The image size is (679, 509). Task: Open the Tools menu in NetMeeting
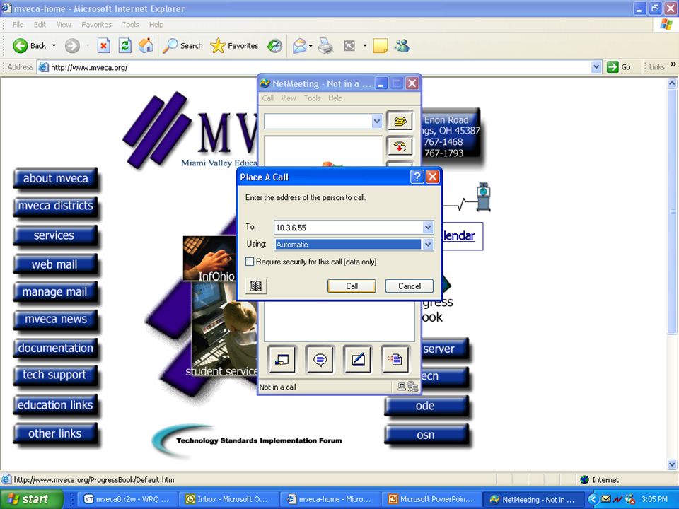click(x=312, y=98)
